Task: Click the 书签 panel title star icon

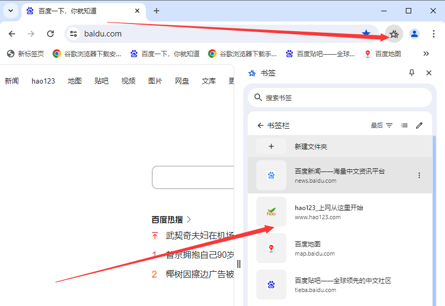Action: [252, 73]
